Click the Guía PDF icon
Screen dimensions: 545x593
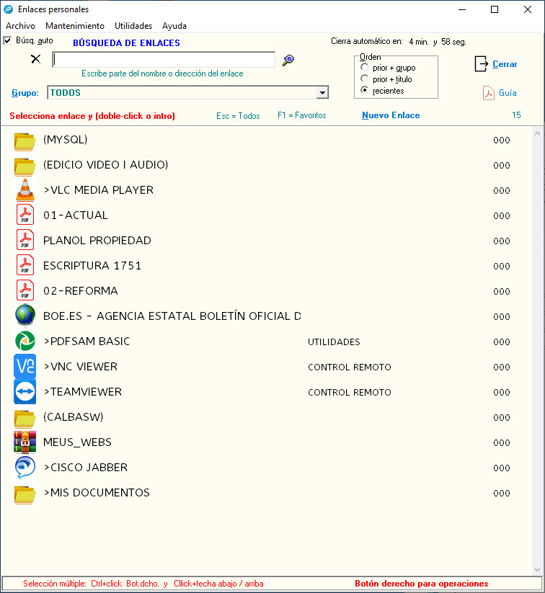point(488,93)
